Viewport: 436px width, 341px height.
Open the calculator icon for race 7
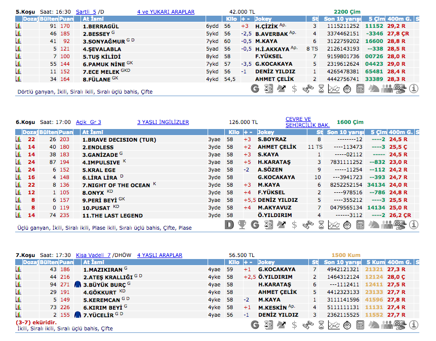[361, 324]
